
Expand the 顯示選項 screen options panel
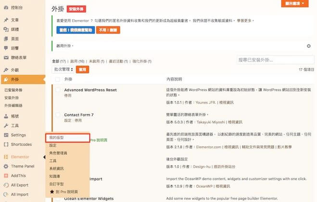pos(294,3)
